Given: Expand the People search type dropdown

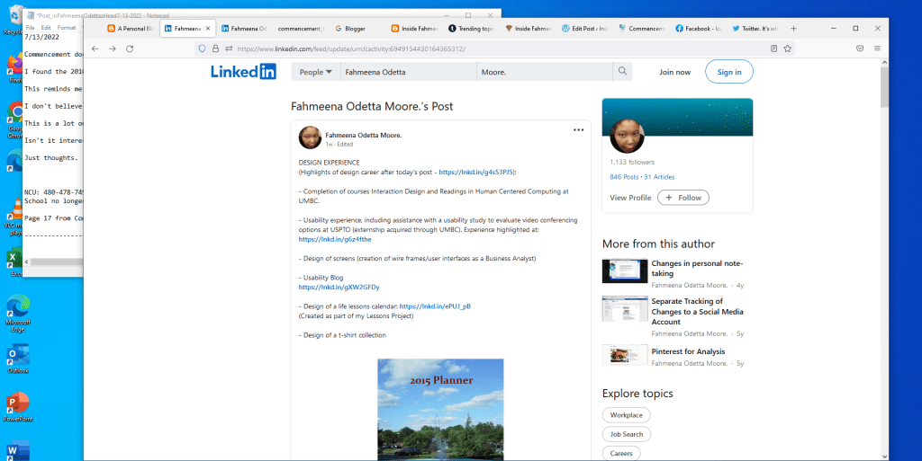Looking at the screenshot, I should point(316,72).
